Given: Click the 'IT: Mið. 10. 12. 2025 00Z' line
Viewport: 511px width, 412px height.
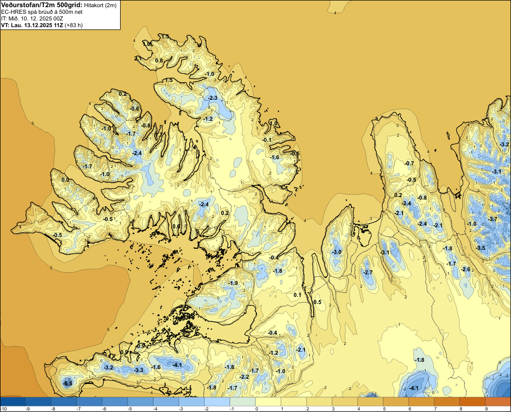Looking at the screenshot, I should (32, 18).
